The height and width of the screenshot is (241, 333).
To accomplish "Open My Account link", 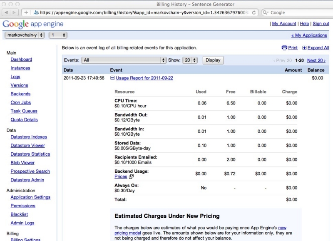I will (284, 24).
